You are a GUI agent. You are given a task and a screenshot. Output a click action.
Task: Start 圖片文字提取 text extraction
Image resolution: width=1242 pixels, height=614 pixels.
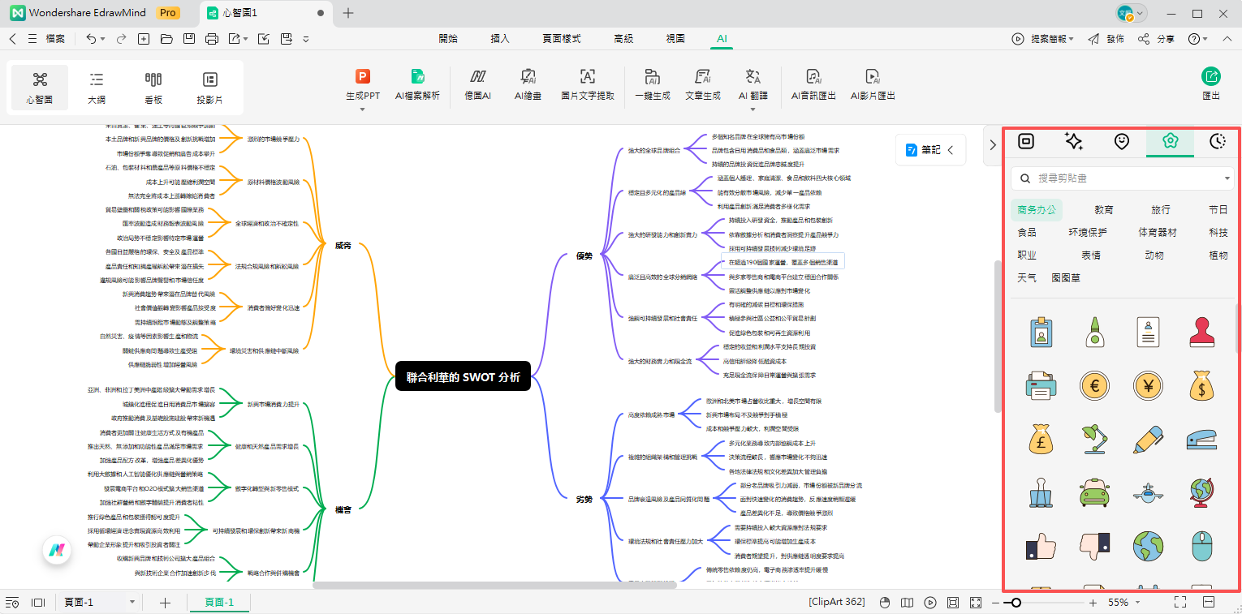click(x=587, y=85)
